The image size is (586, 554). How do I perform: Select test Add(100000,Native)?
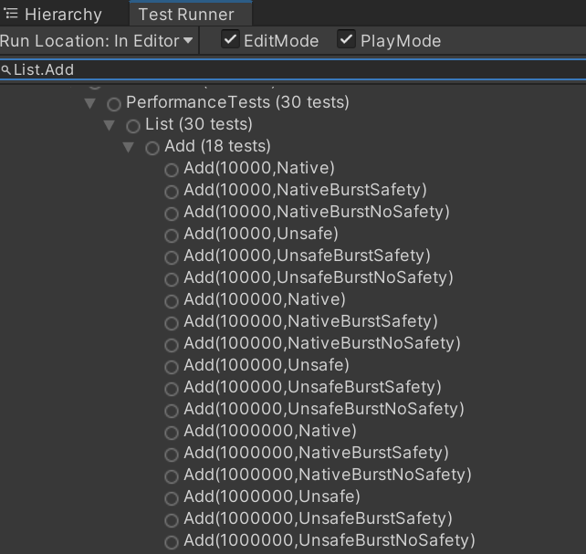coord(265,299)
